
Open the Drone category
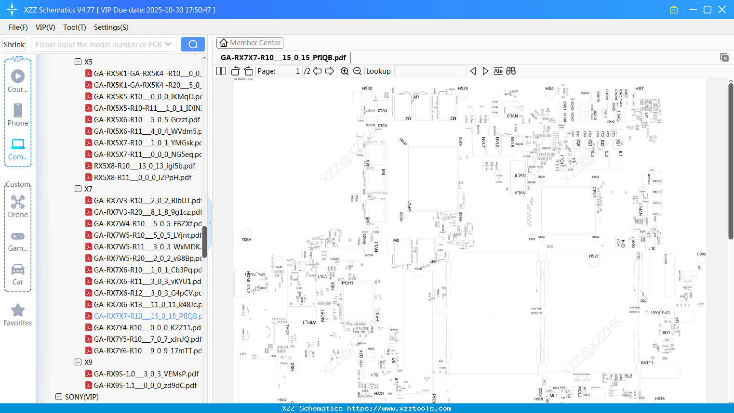18,206
